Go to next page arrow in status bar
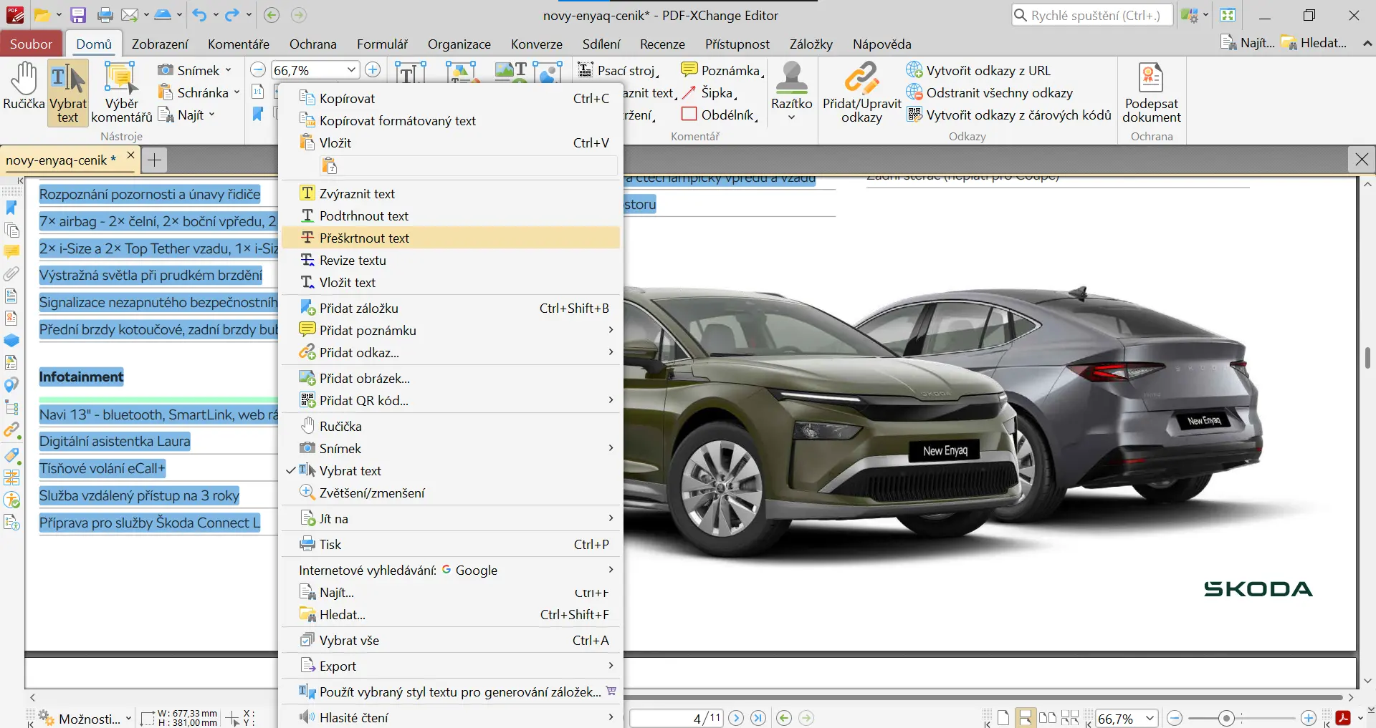The width and height of the screenshot is (1376, 728). [736, 718]
